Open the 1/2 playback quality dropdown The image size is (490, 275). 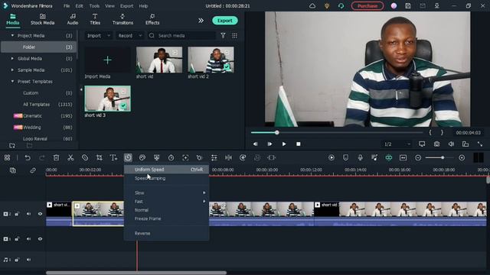pyautogui.click(x=397, y=144)
